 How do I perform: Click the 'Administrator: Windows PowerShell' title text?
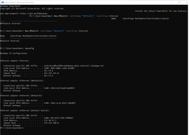(23, 2)
